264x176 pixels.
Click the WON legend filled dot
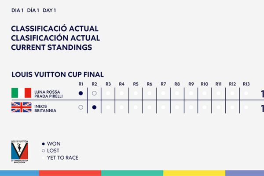click(43, 144)
